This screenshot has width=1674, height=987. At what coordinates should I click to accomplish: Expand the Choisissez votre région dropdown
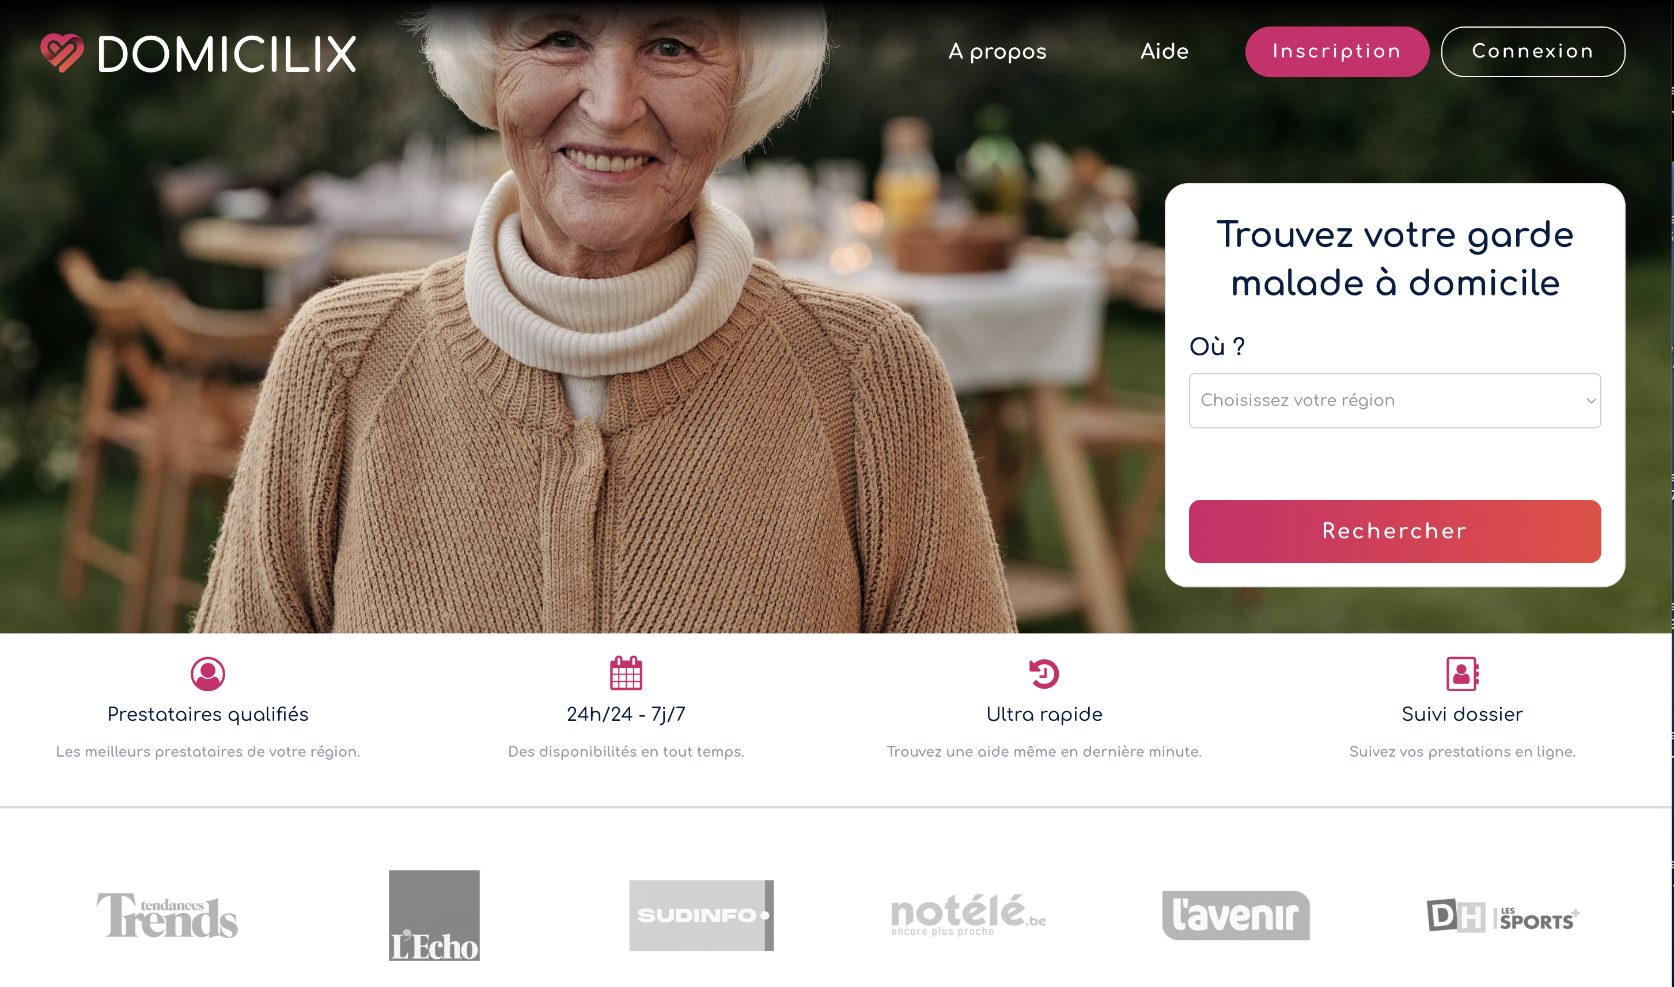click(x=1395, y=400)
